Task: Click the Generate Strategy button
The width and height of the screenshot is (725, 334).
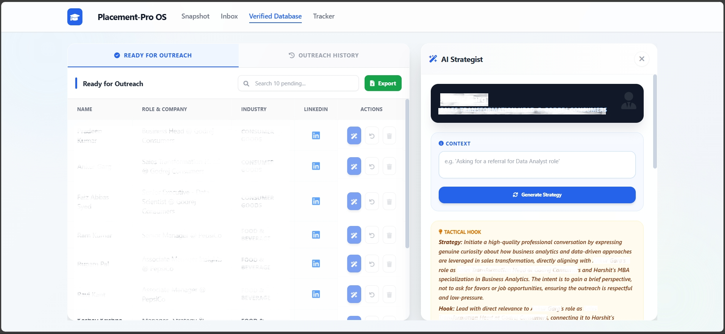Action: pos(537,195)
